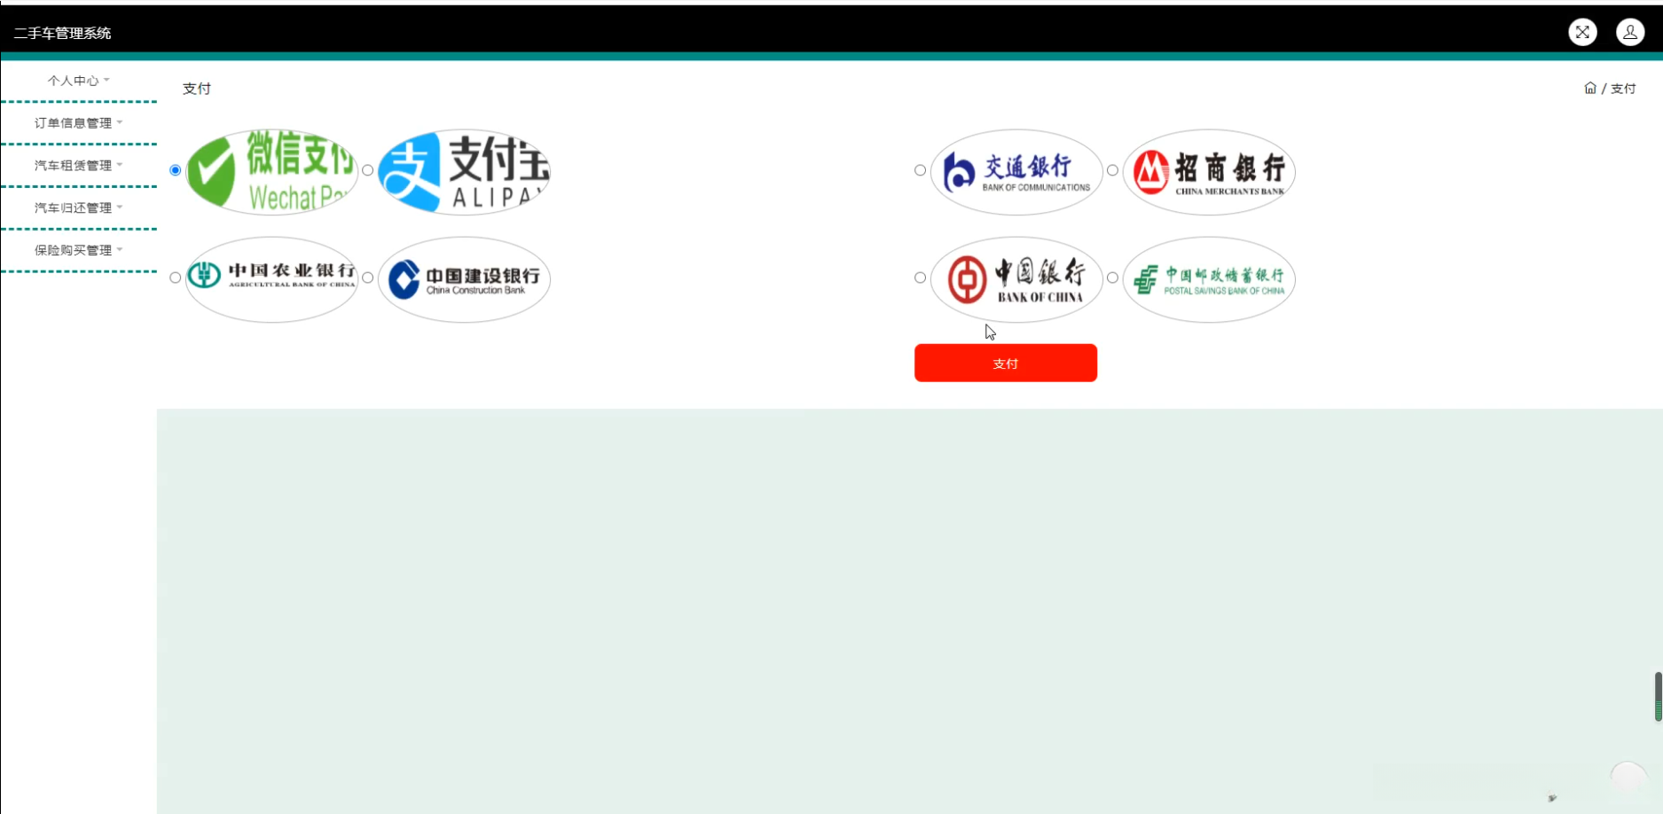Click the WeChat Pay logo
This screenshot has height=814, width=1663.
pyautogui.click(x=271, y=171)
